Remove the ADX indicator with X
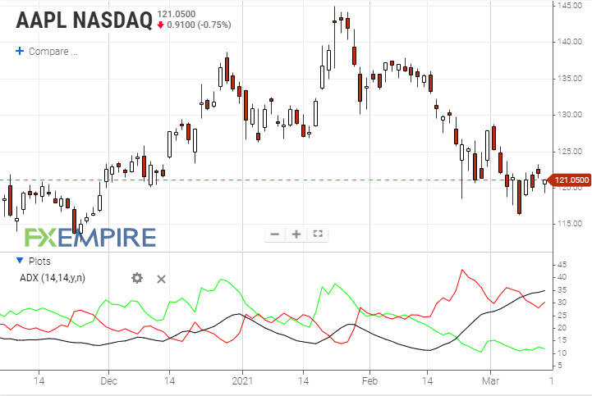Viewport: 592px width, 396px height. point(161,279)
